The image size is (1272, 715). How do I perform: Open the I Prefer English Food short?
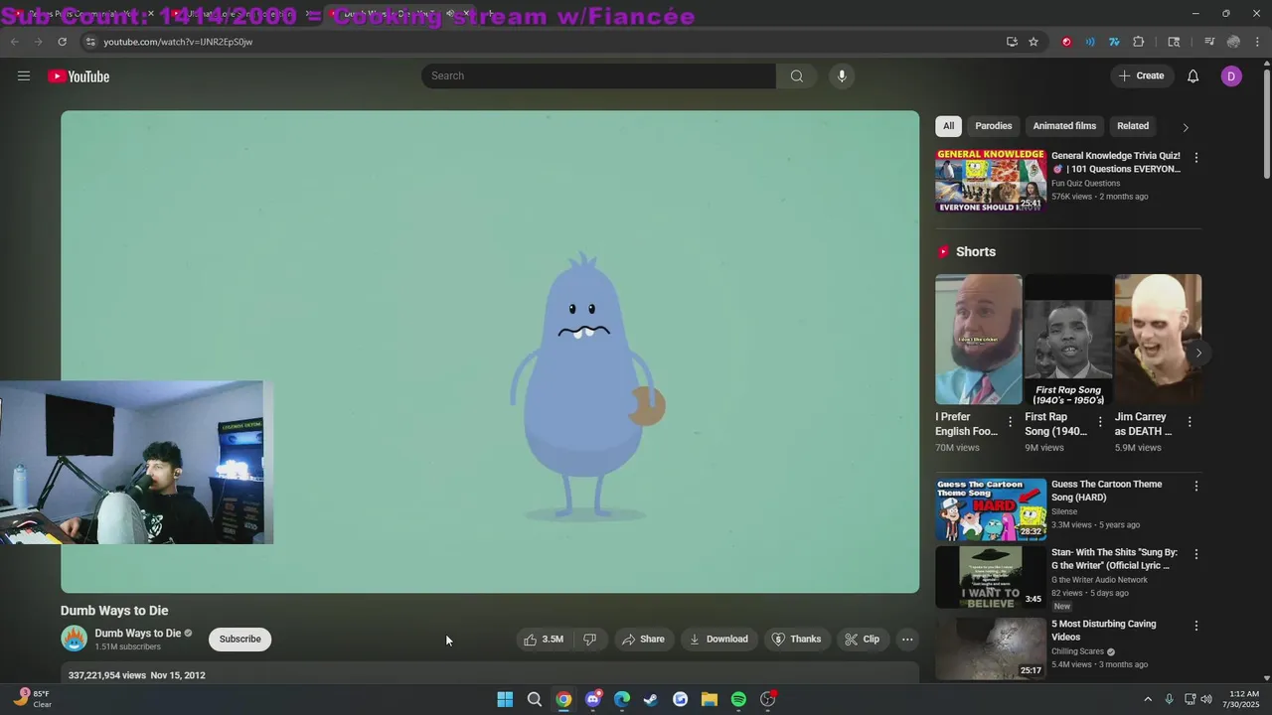[x=978, y=340]
